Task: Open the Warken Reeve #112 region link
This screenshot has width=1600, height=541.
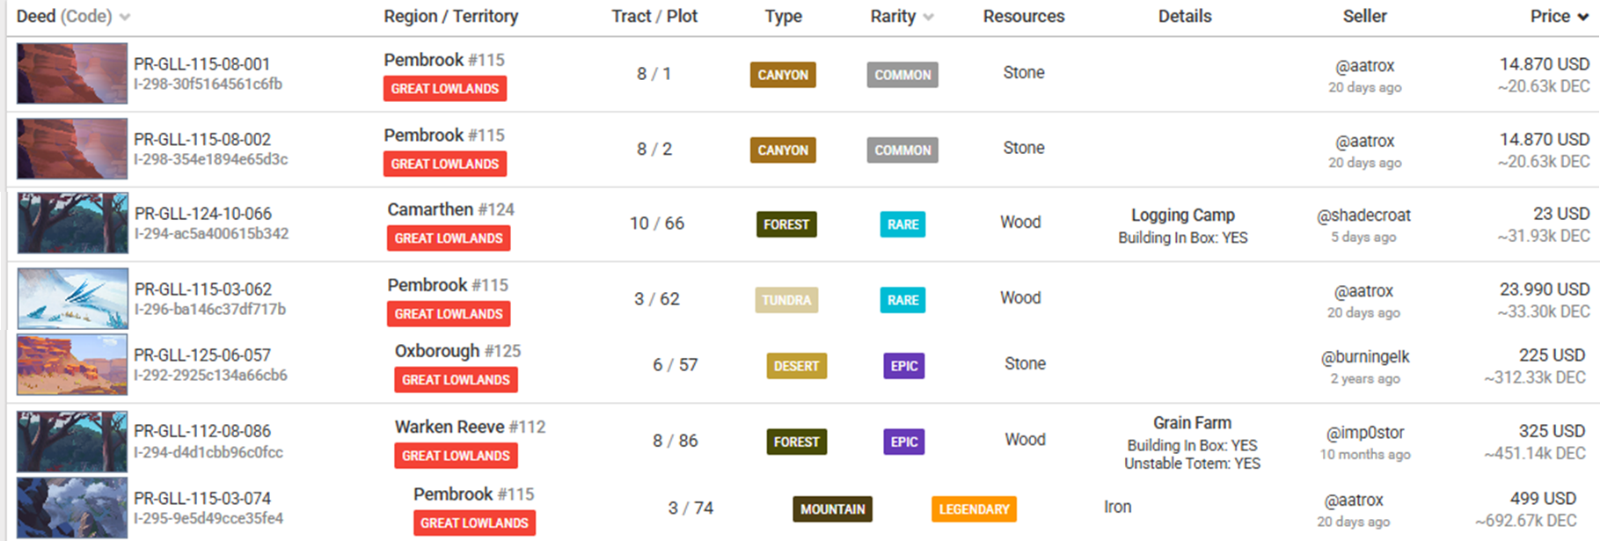Action: pyautogui.click(x=470, y=427)
